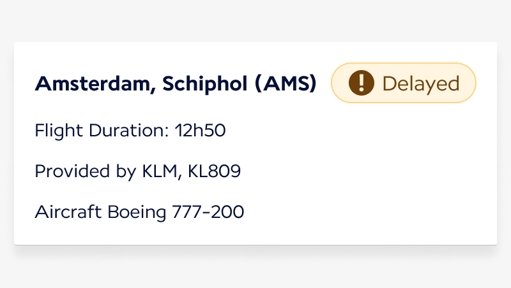The image size is (511, 288).
Task: Click the gray background above the card
Action: pyautogui.click(x=256, y=20)
